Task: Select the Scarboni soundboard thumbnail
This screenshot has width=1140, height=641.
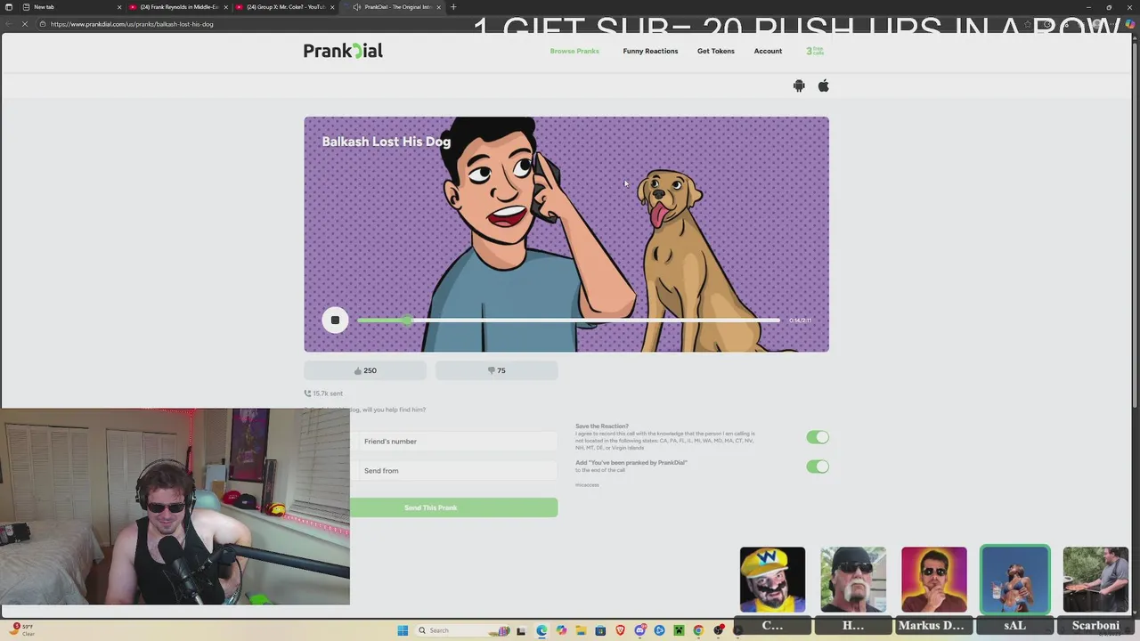Action: (1095, 580)
